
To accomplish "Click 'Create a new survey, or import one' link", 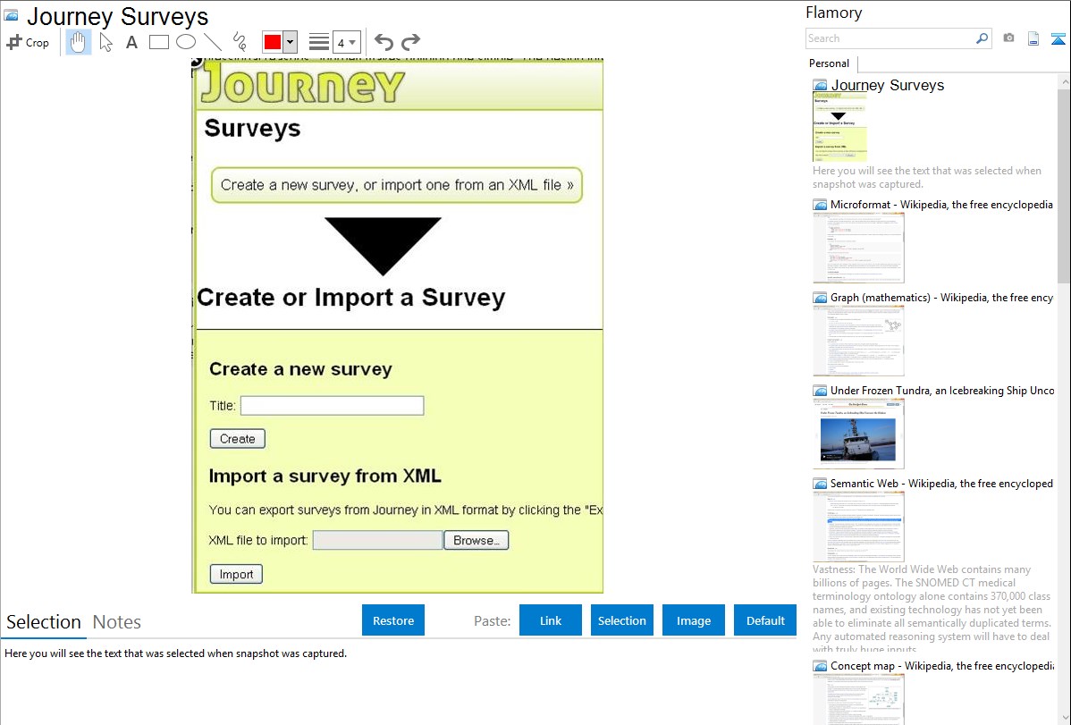I will click(397, 185).
